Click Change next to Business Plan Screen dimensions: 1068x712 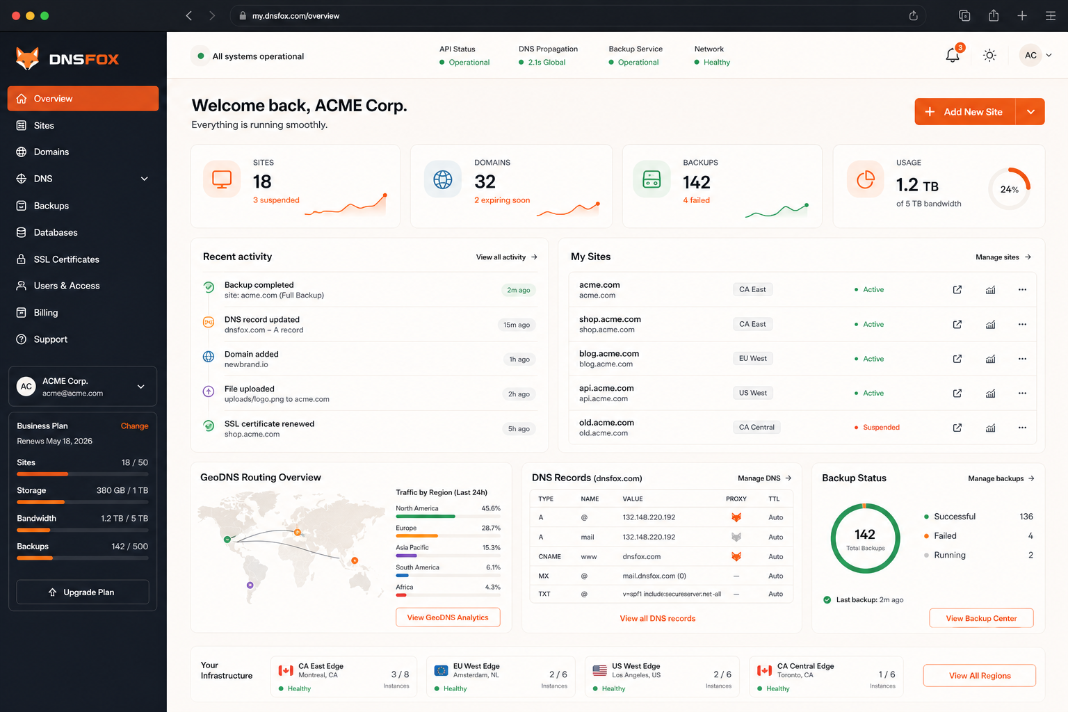pyautogui.click(x=134, y=426)
